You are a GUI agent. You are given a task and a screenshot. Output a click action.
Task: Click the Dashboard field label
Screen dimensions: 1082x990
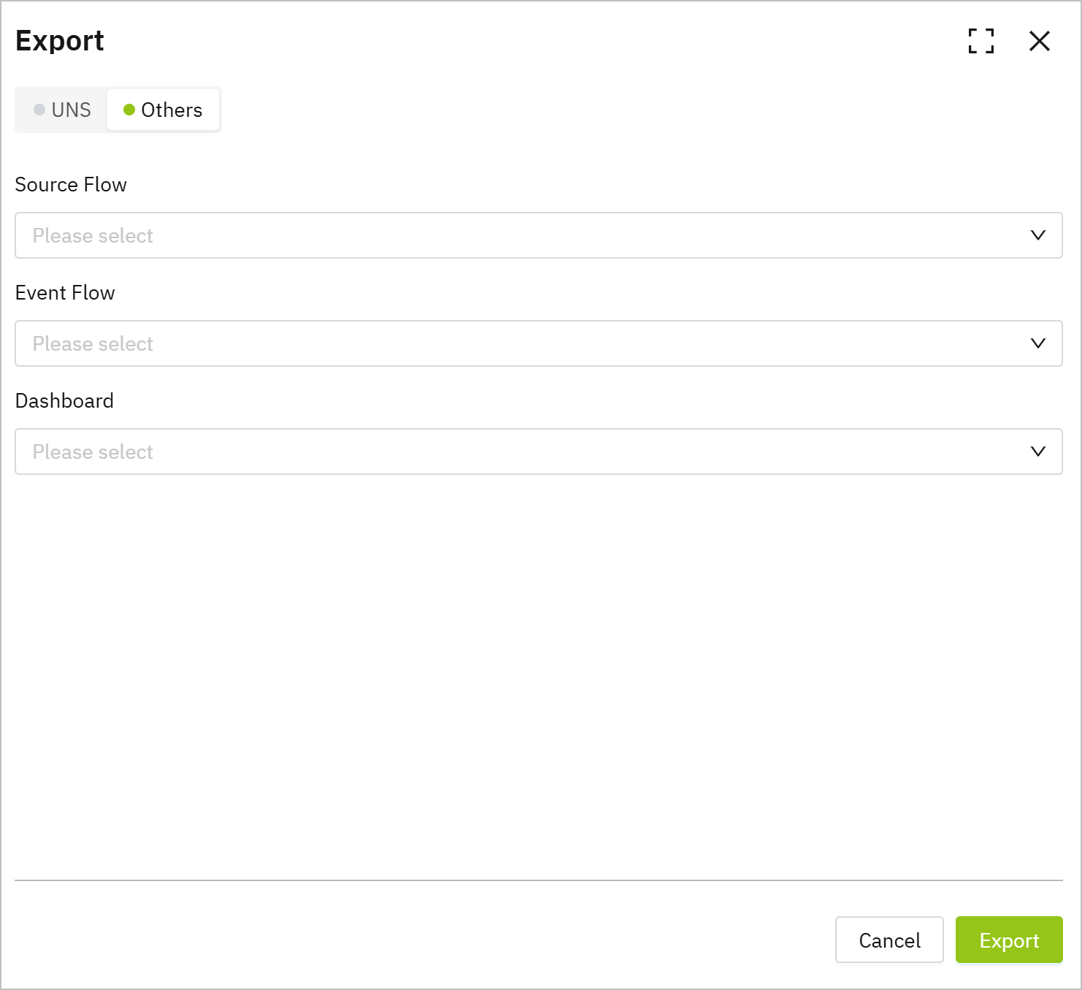coord(64,401)
